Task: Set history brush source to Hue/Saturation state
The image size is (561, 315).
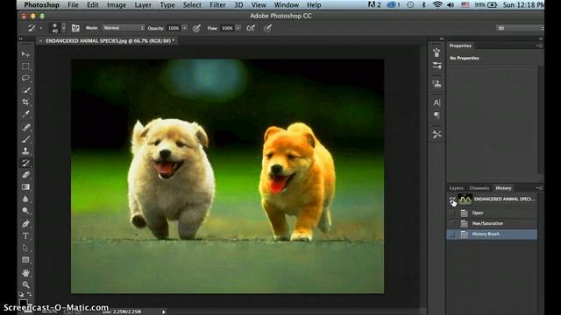Action: tap(452, 224)
